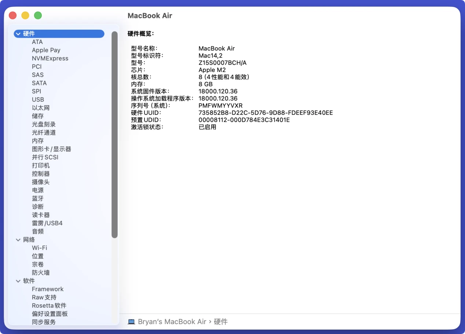The height and width of the screenshot is (334, 465).
Task: Select ATA in the sidebar
Action: tap(37, 42)
